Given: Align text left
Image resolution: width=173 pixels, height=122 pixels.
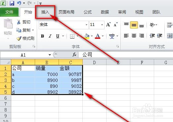Looking at the screenshot, I should (x=126, y=36).
